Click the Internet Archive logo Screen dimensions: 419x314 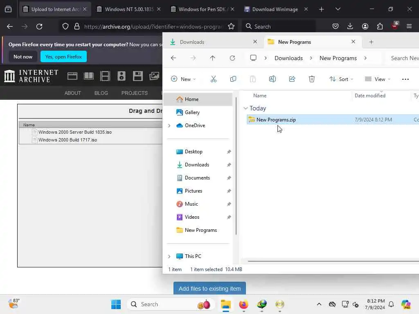click(x=31, y=76)
